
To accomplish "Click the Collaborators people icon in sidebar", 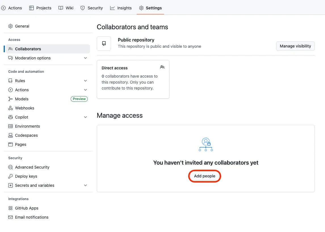I will 11,49.
